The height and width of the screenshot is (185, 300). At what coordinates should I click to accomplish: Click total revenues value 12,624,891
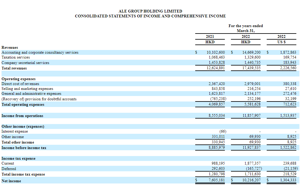[216, 68]
